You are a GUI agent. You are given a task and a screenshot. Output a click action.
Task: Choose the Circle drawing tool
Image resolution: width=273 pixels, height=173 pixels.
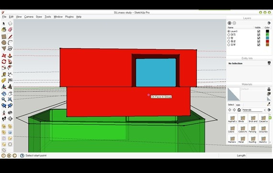[x=4, y=43]
